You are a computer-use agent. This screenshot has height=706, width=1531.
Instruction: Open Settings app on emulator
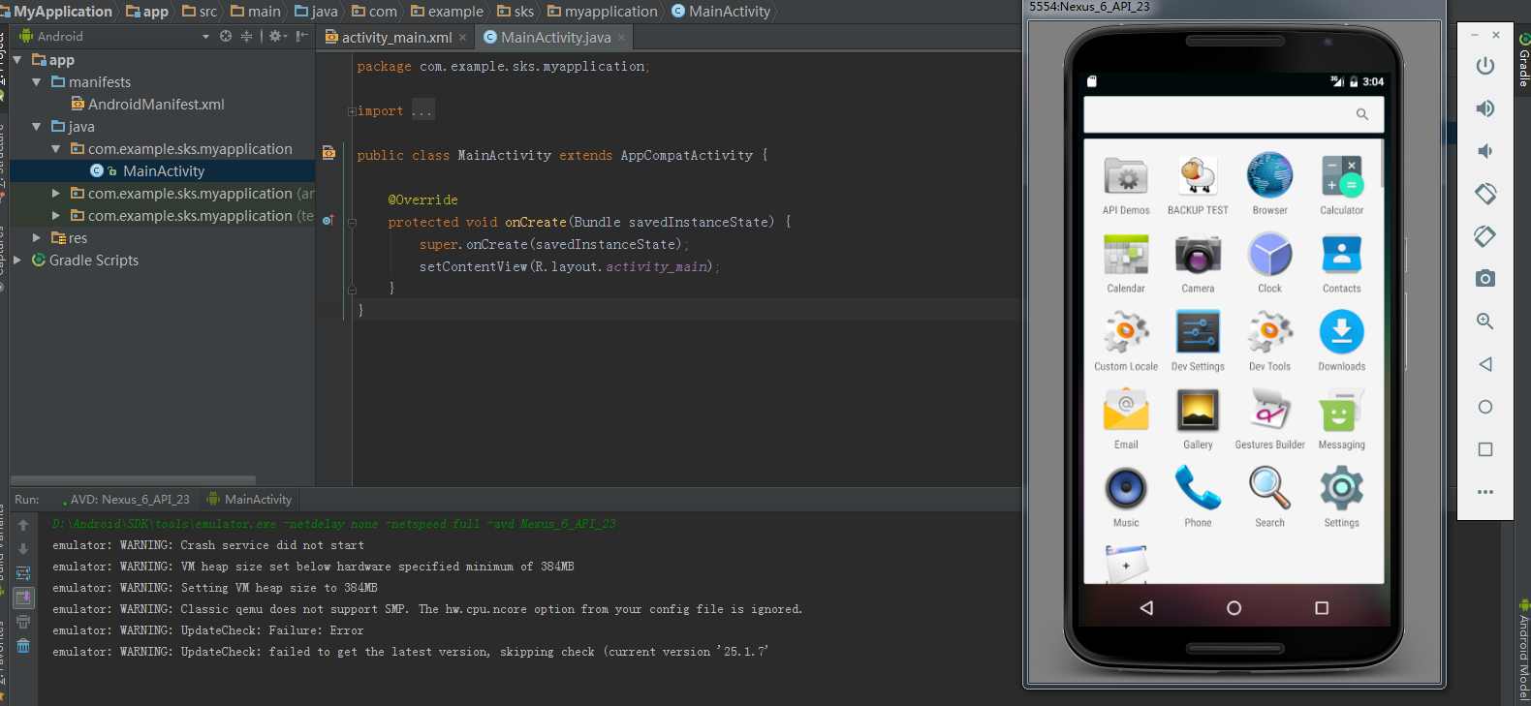pos(1342,497)
